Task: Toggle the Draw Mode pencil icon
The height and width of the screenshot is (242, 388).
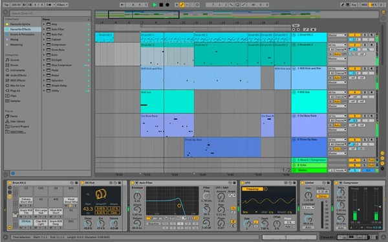Action: pos(343,5)
